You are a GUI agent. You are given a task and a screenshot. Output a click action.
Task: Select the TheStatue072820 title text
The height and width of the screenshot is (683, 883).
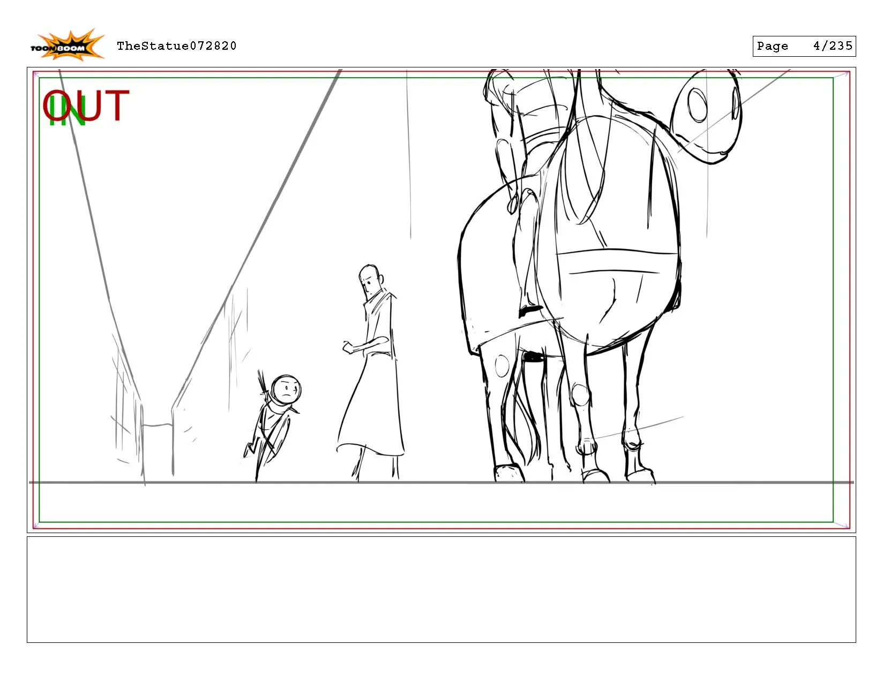click(x=177, y=46)
